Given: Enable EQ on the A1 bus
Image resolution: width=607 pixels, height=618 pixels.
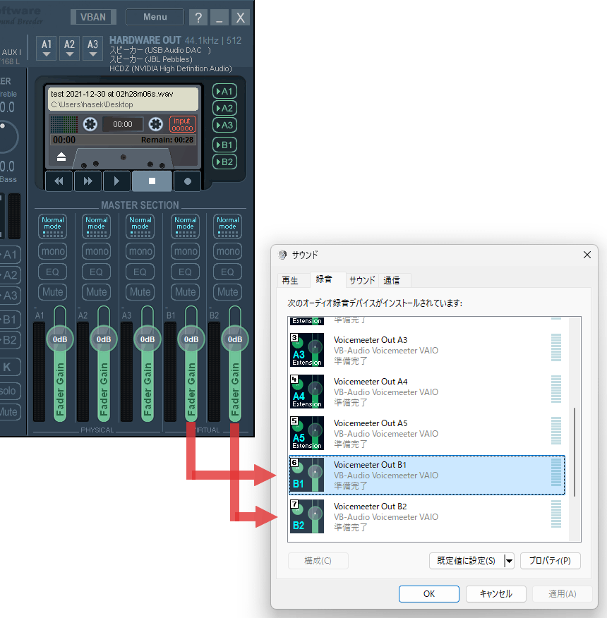Looking at the screenshot, I should (x=53, y=272).
